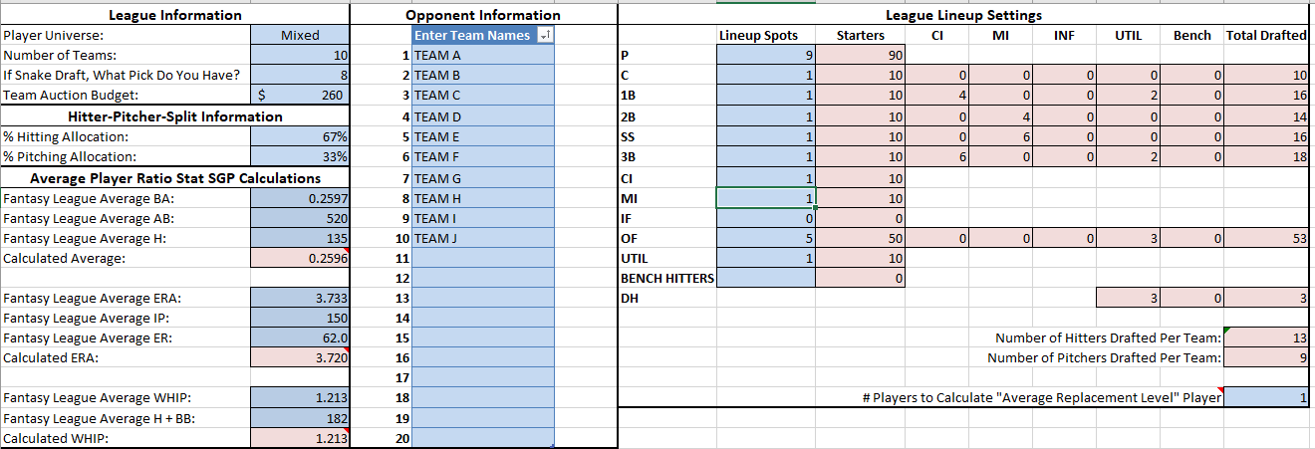Select the Fantasy League Average H + BB value
Viewport: 1315px width, 449px height.
(x=300, y=419)
